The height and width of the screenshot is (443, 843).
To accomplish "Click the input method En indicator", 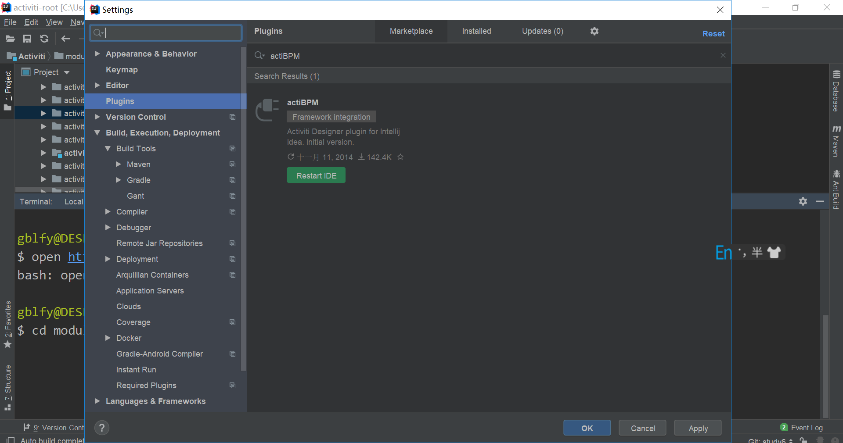I will pyautogui.click(x=724, y=253).
